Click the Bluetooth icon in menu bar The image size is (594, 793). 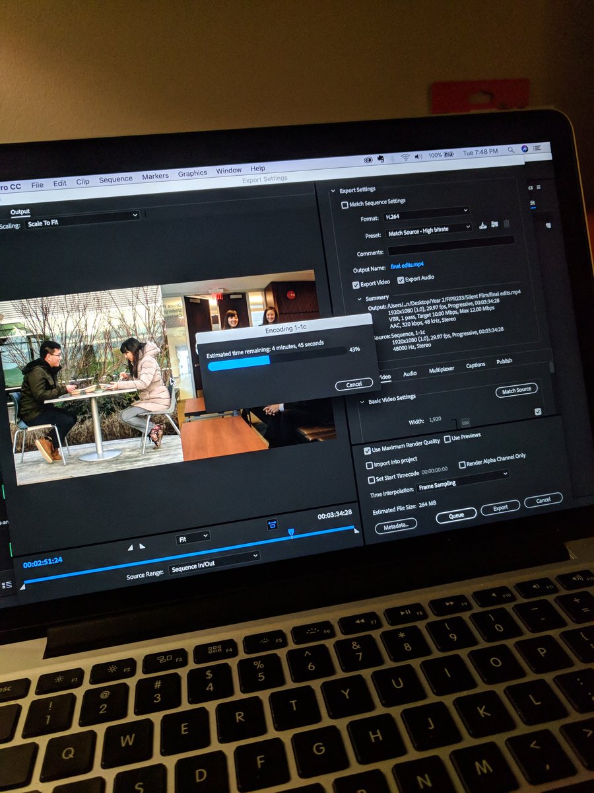click(392, 159)
